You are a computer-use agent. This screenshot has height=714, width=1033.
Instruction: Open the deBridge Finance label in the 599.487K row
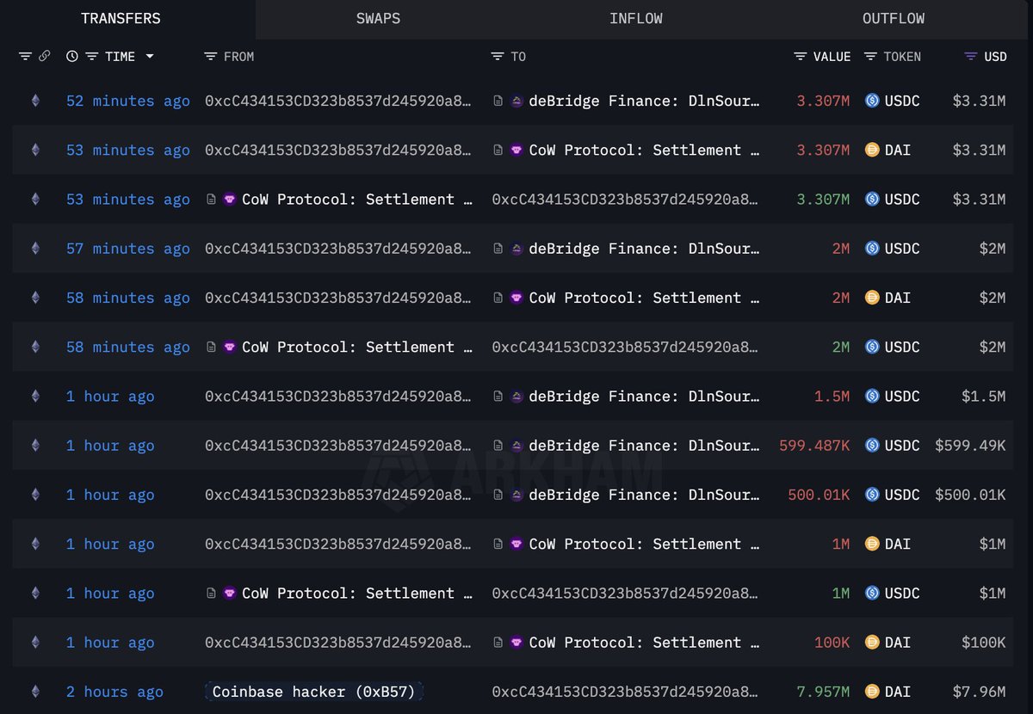coord(645,446)
